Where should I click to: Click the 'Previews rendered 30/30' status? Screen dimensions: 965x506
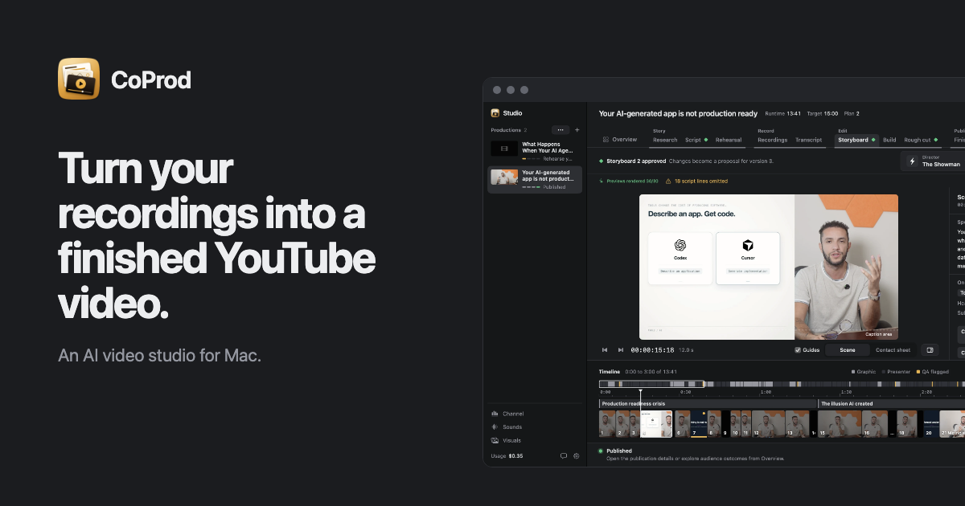(x=629, y=182)
